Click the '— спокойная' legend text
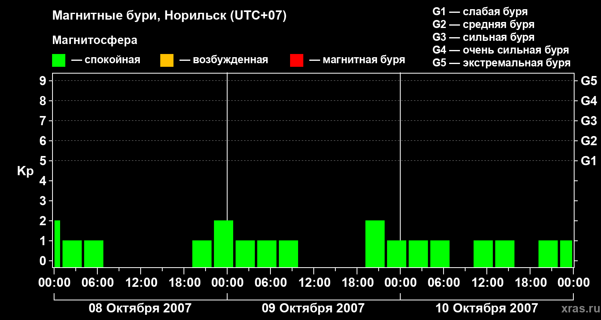This screenshot has height=320, width=601. [106, 60]
